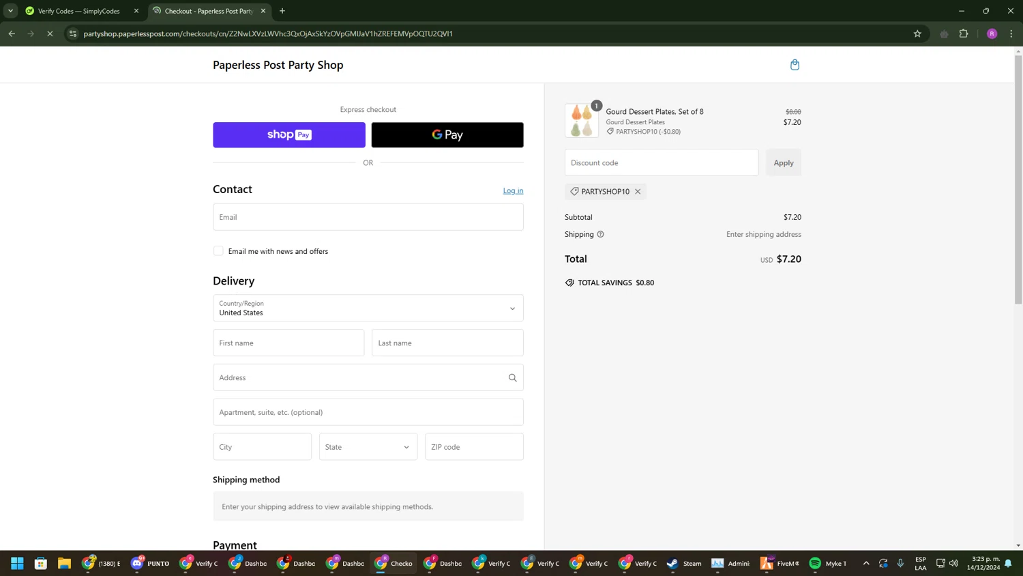Open the State dropdown

coord(368,447)
